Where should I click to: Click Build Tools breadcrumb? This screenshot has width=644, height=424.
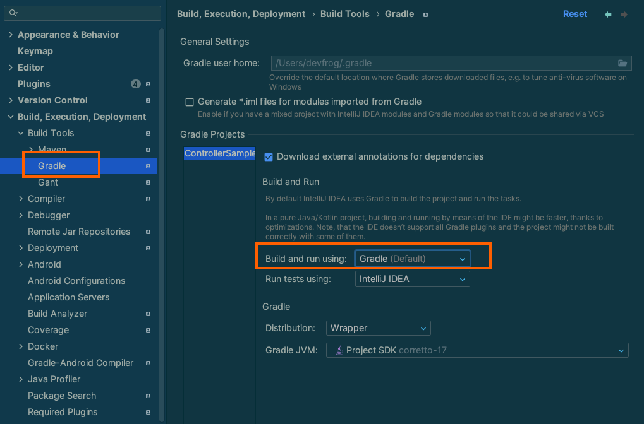[345, 14]
